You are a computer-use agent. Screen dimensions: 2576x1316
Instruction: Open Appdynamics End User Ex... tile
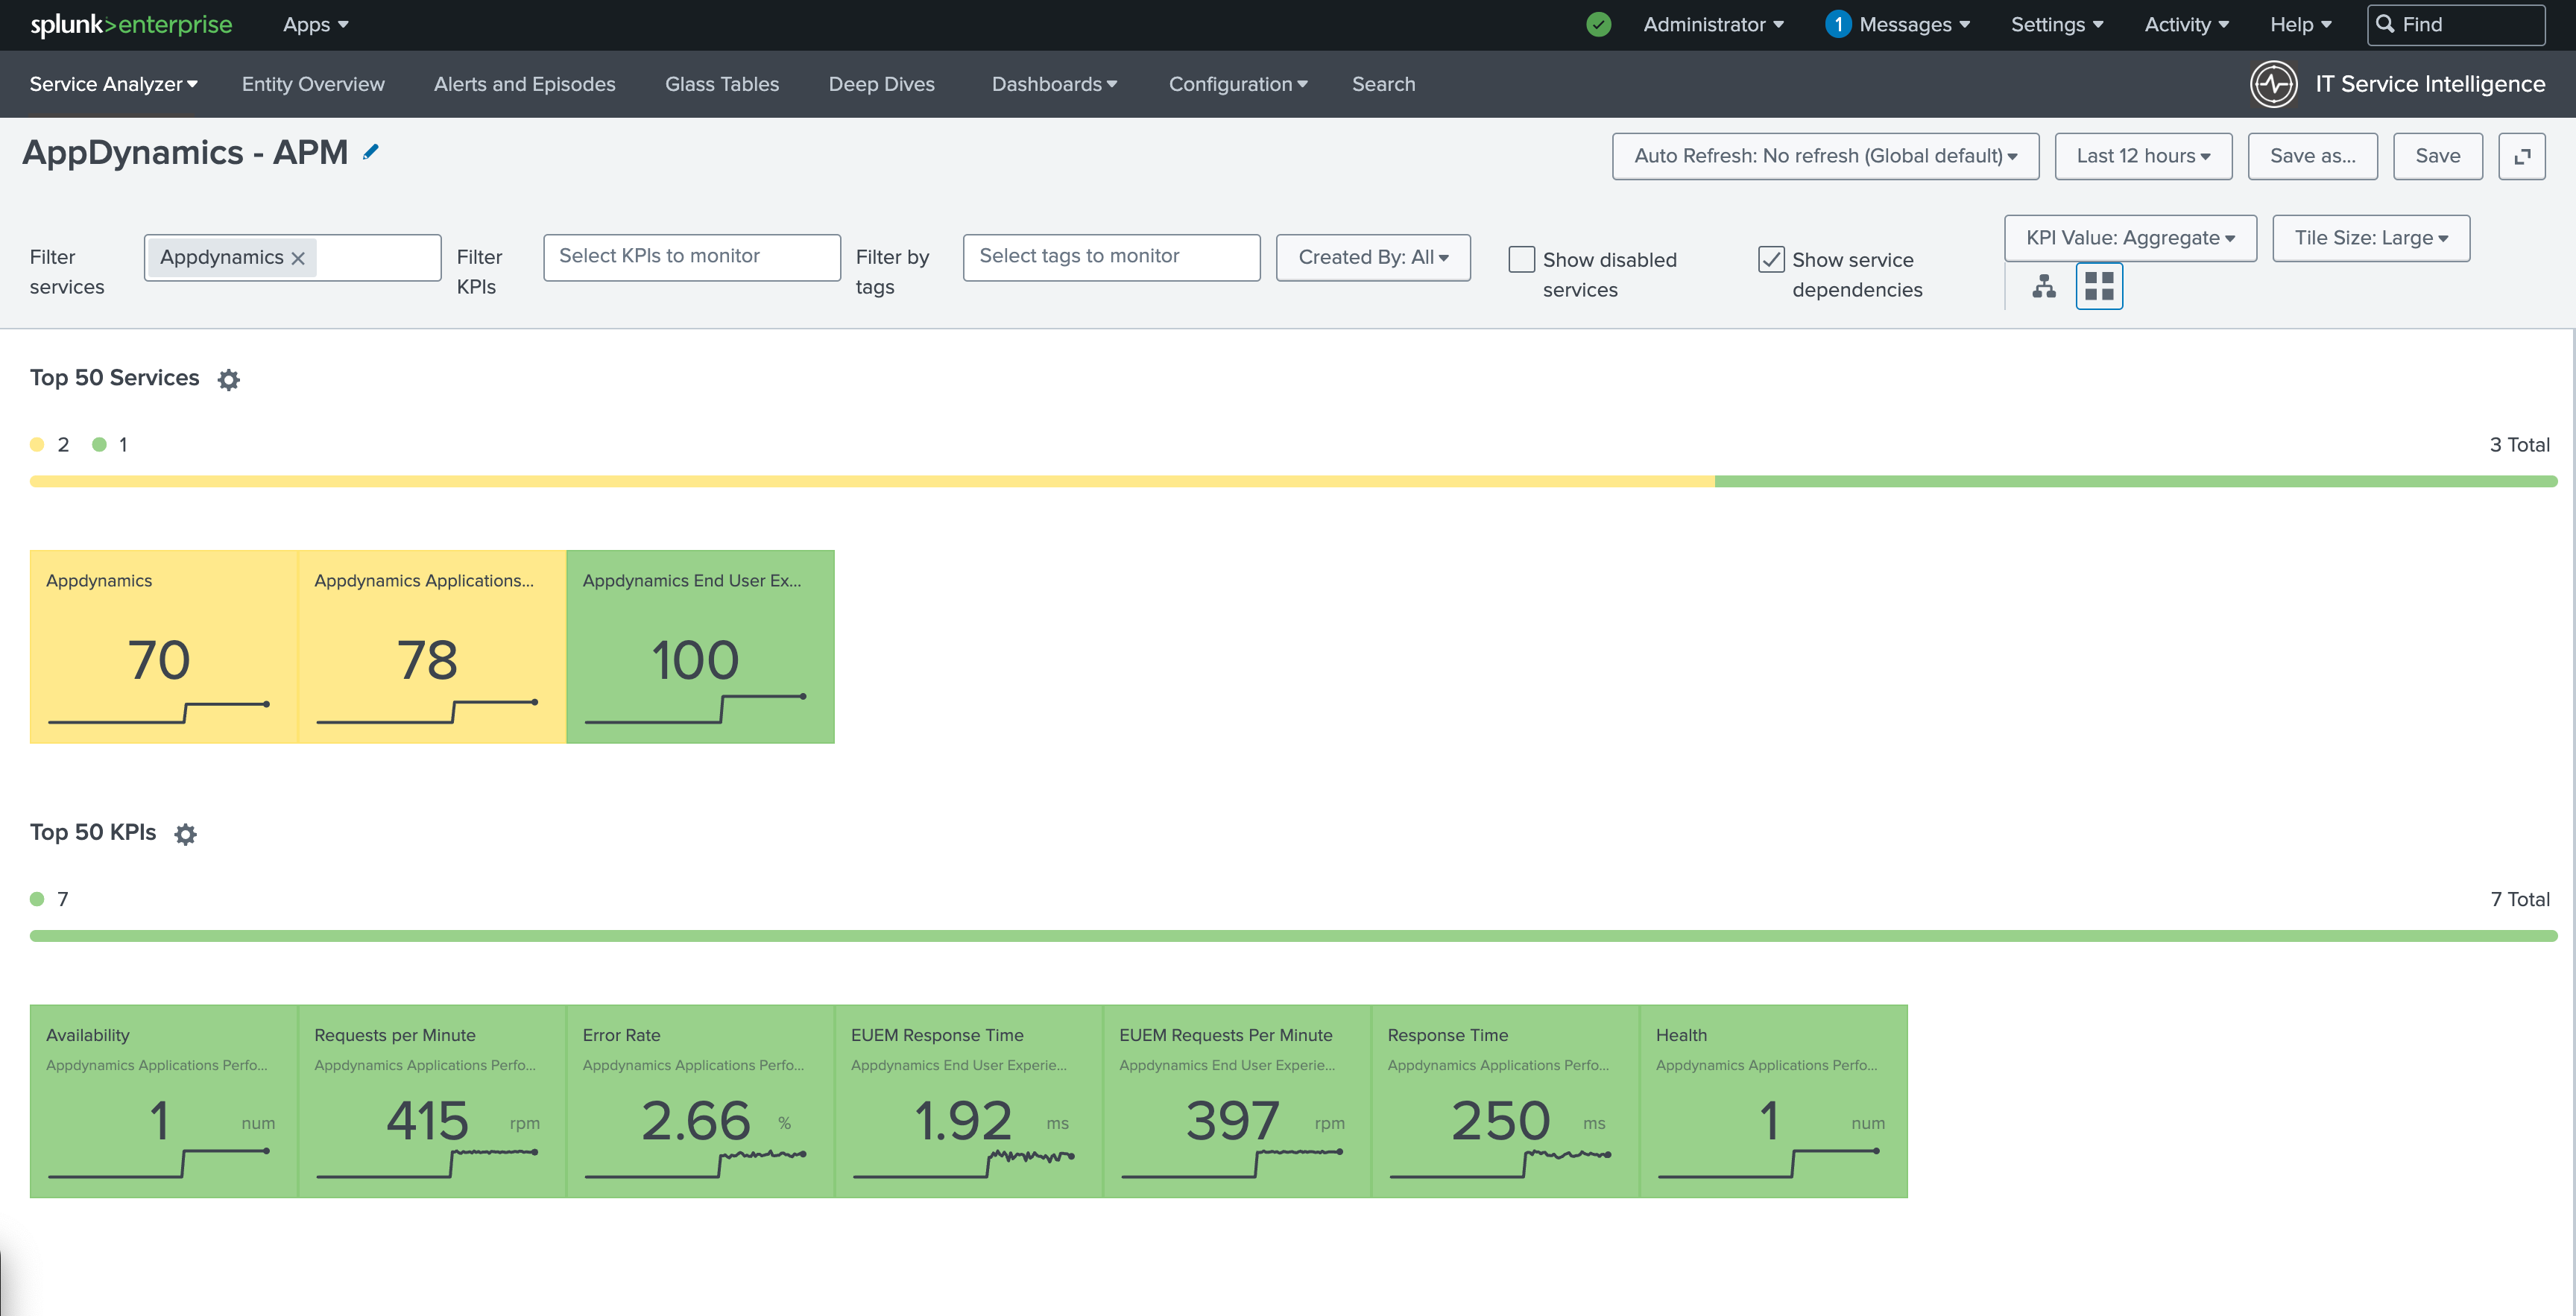[700, 647]
